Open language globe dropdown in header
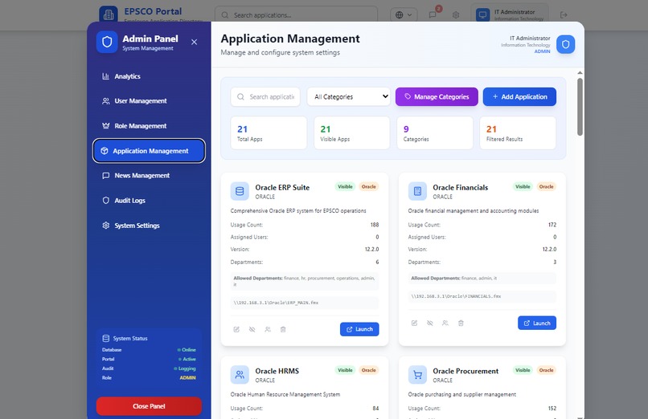 pos(404,14)
